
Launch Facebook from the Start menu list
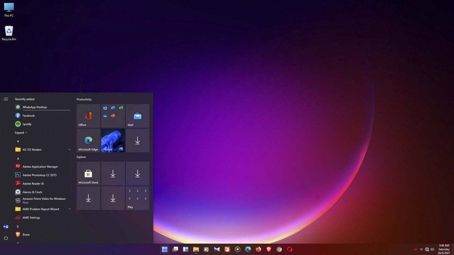(x=43, y=115)
